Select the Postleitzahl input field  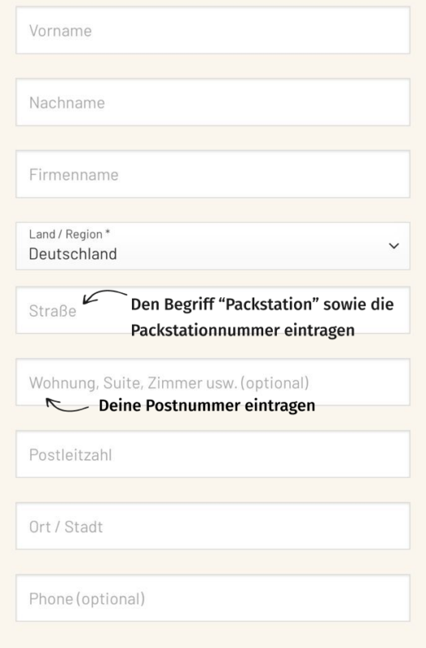click(x=213, y=454)
